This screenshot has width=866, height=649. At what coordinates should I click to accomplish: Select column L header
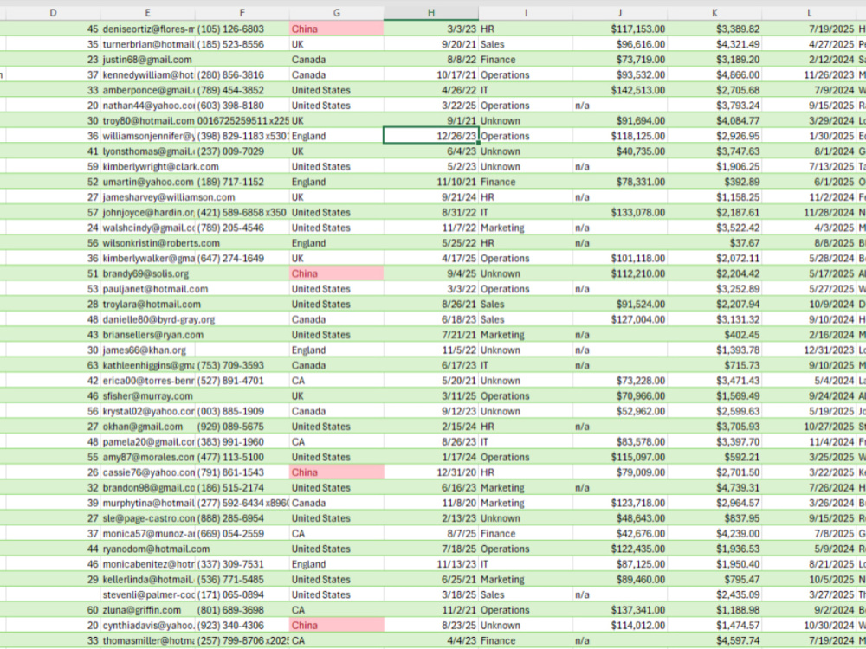(809, 13)
